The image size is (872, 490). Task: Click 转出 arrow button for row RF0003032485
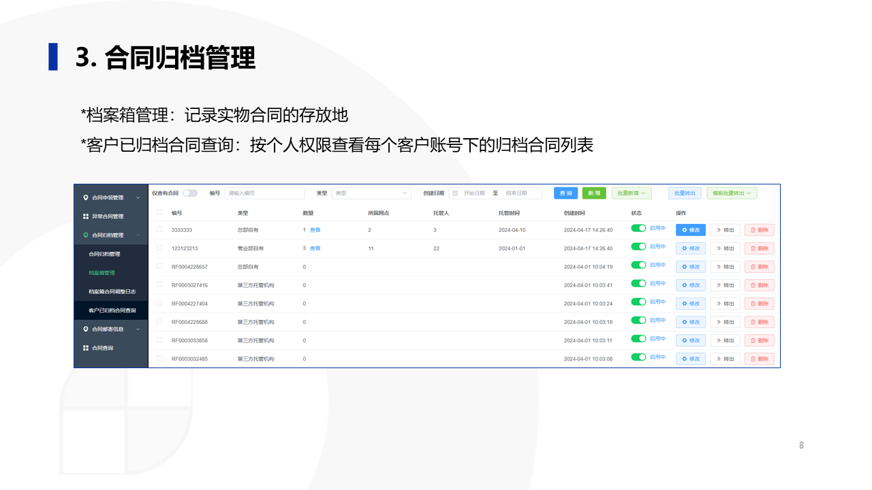pos(725,359)
